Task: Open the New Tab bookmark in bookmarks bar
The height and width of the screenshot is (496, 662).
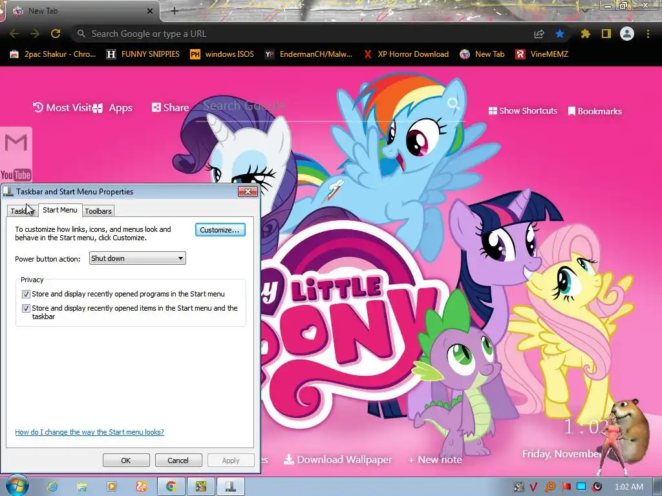Action: pos(482,54)
